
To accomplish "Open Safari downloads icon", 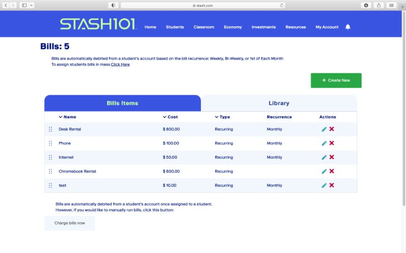I will (x=366, y=5).
